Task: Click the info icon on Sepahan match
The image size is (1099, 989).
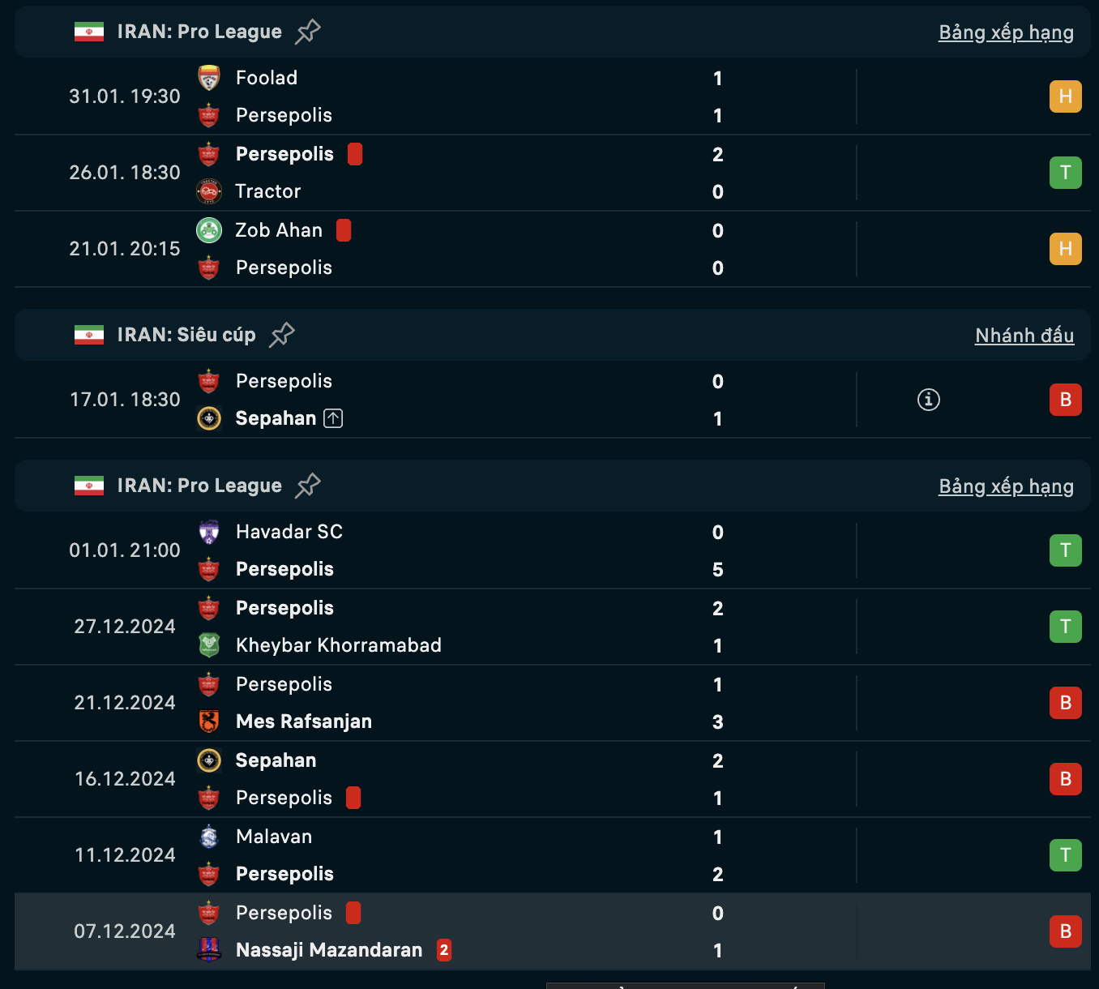Action: 929,400
